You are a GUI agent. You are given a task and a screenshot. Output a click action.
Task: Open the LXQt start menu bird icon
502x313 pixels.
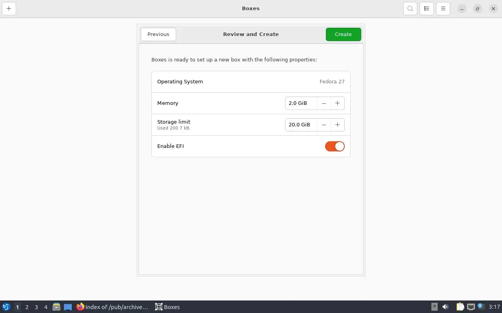(x=6, y=307)
